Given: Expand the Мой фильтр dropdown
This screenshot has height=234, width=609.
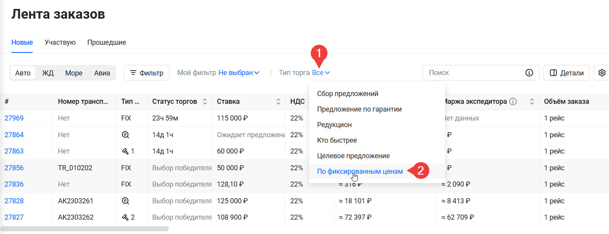Looking at the screenshot, I should click(x=239, y=73).
